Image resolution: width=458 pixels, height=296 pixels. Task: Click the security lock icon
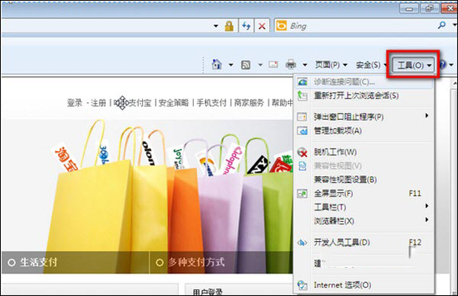(x=229, y=26)
